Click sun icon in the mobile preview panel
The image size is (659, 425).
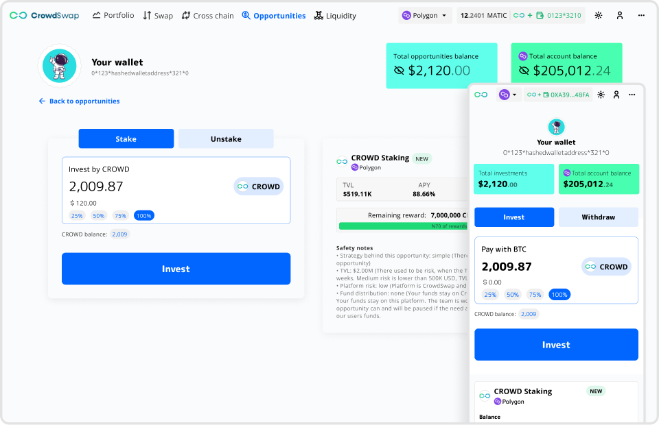(x=601, y=95)
